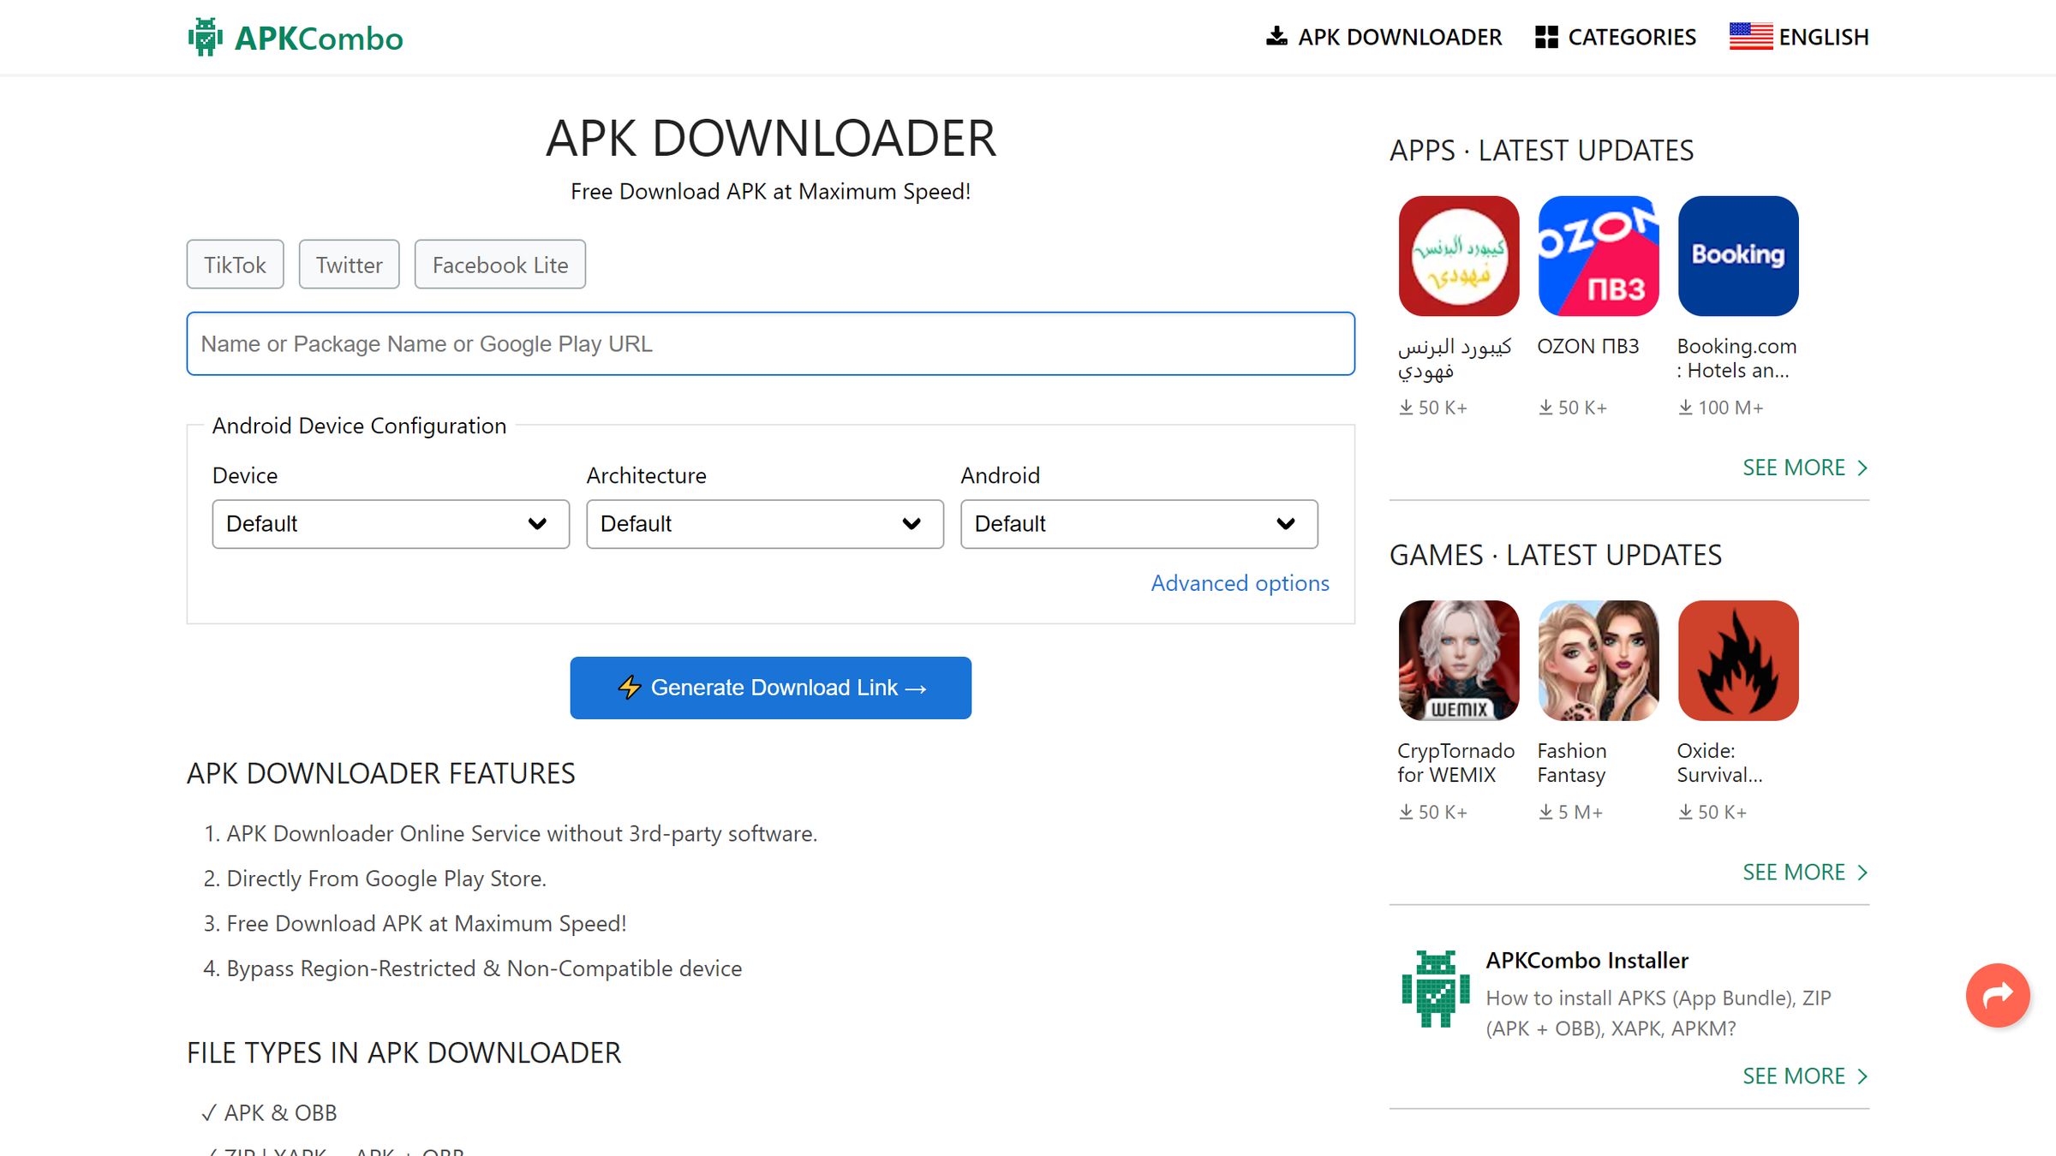Viewport: 2056px width, 1156px height.
Task: Click SEE MORE under Games Latest Updates
Action: pyautogui.click(x=1805, y=872)
